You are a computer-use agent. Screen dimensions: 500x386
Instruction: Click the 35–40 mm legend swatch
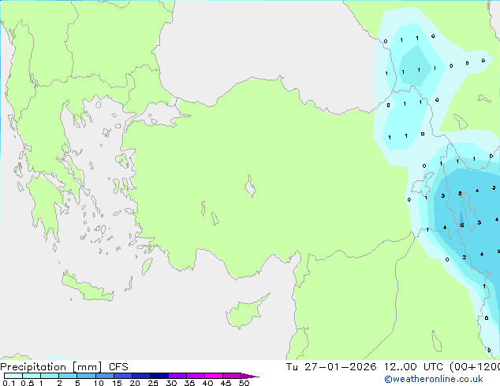[x=195, y=376]
